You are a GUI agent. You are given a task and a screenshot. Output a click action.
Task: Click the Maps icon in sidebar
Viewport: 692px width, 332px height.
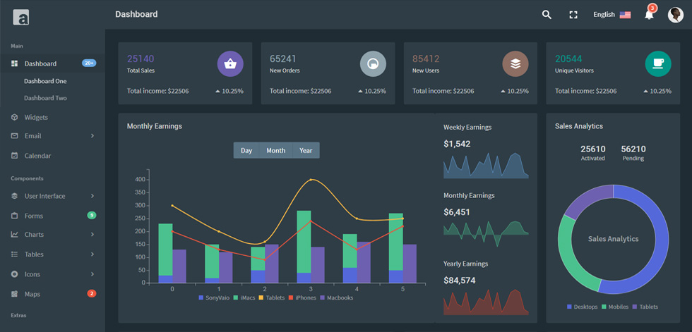pyautogui.click(x=15, y=294)
